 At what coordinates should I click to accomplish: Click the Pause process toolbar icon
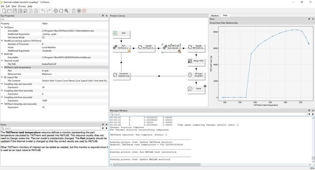tap(79, 11)
